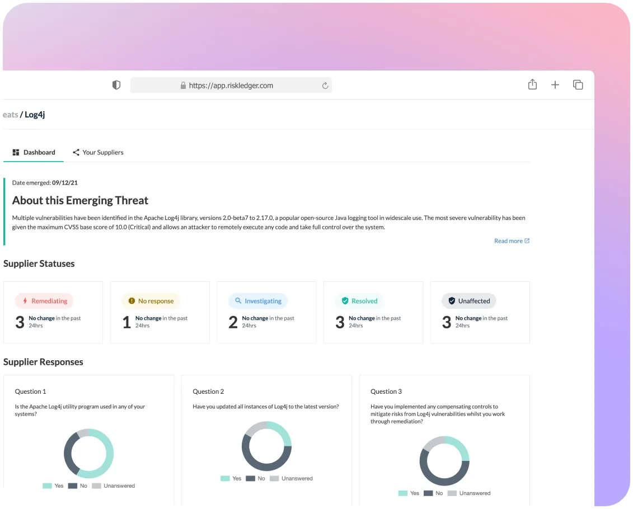Click the Unanswered legend swatch under Question 1
This screenshot has width=633, height=509.
96,486
